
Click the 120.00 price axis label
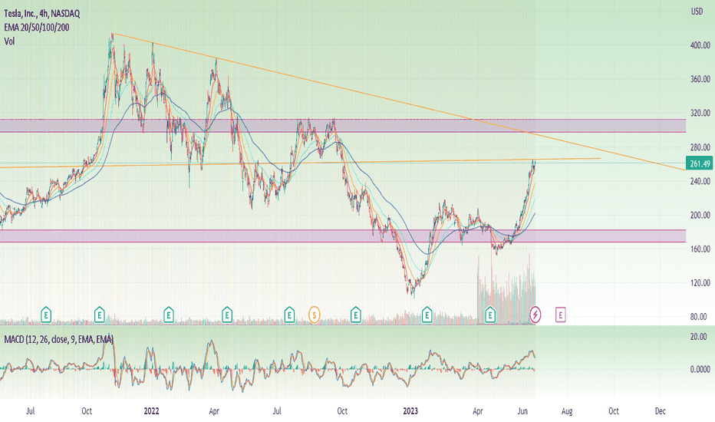click(x=700, y=283)
